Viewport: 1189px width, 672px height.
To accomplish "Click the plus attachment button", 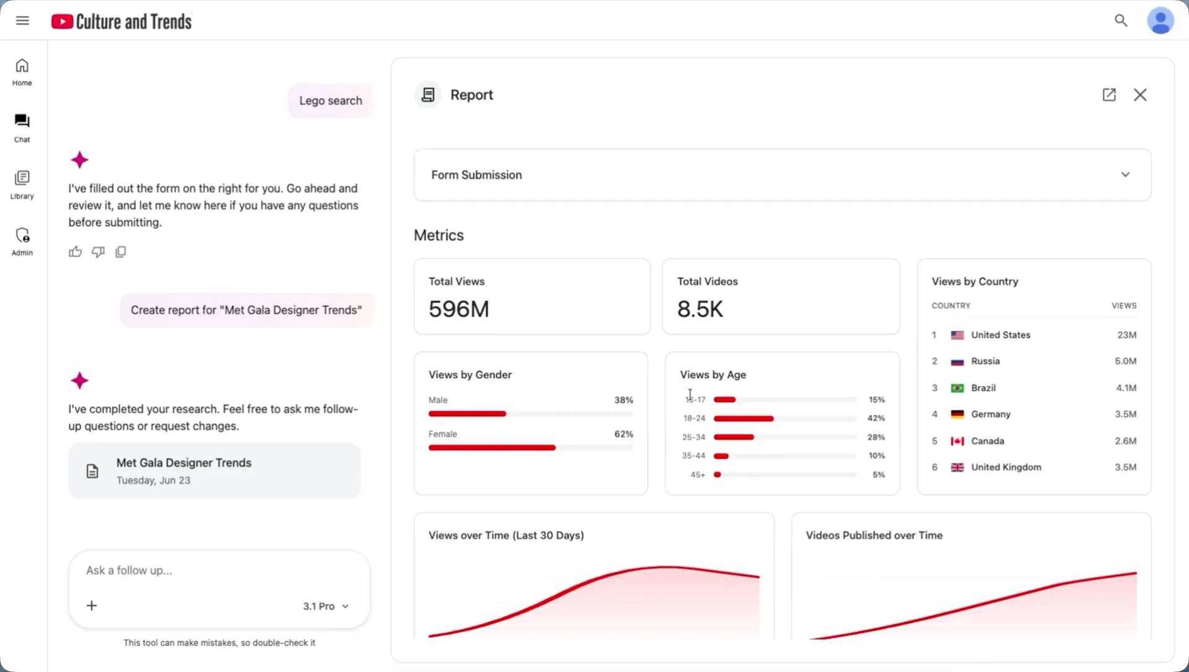I will coord(92,605).
